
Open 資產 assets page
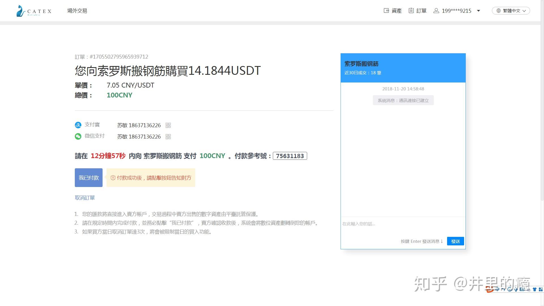click(x=396, y=11)
